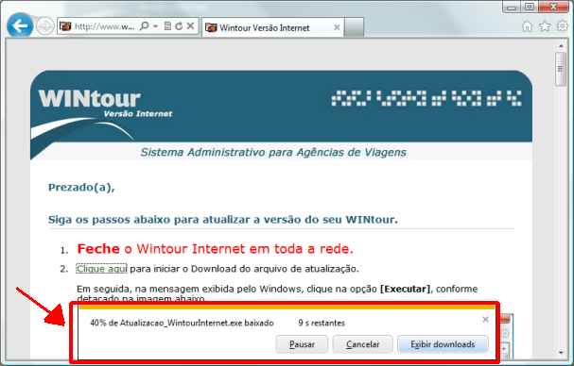Click Exibir downloads button

tap(443, 344)
